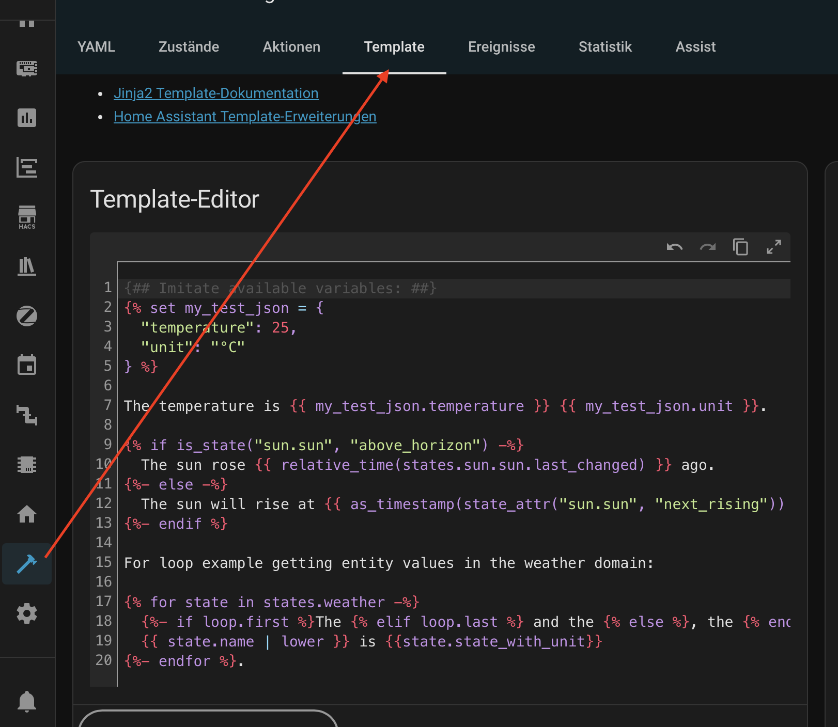Open the Zustände tab
This screenshot has width=838, height=727.
[189, 47]
